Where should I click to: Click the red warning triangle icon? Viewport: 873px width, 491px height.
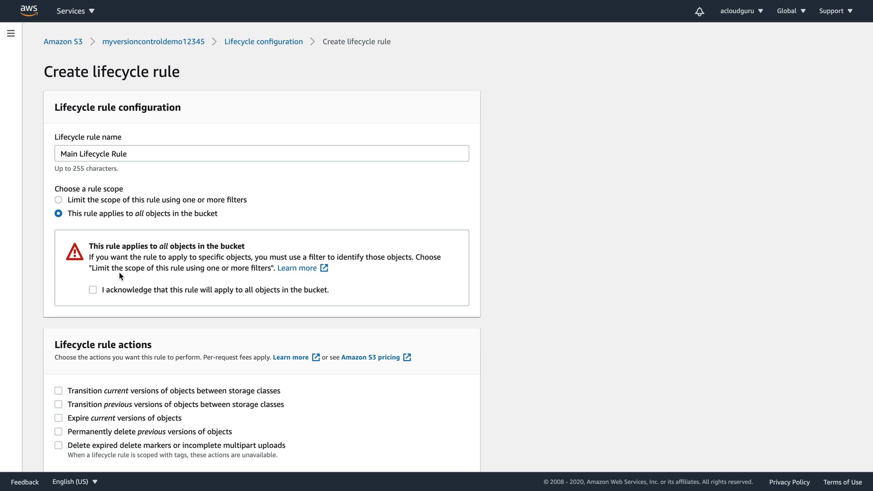click(75, 251)
